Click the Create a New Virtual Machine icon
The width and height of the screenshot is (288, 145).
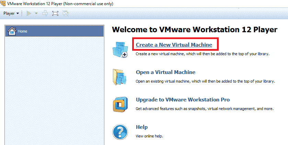coord(120,50)
